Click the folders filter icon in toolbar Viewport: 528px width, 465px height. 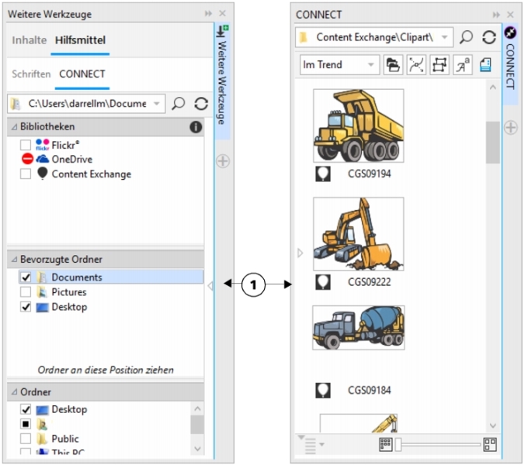pyautogui.click(x=393, y=65)
